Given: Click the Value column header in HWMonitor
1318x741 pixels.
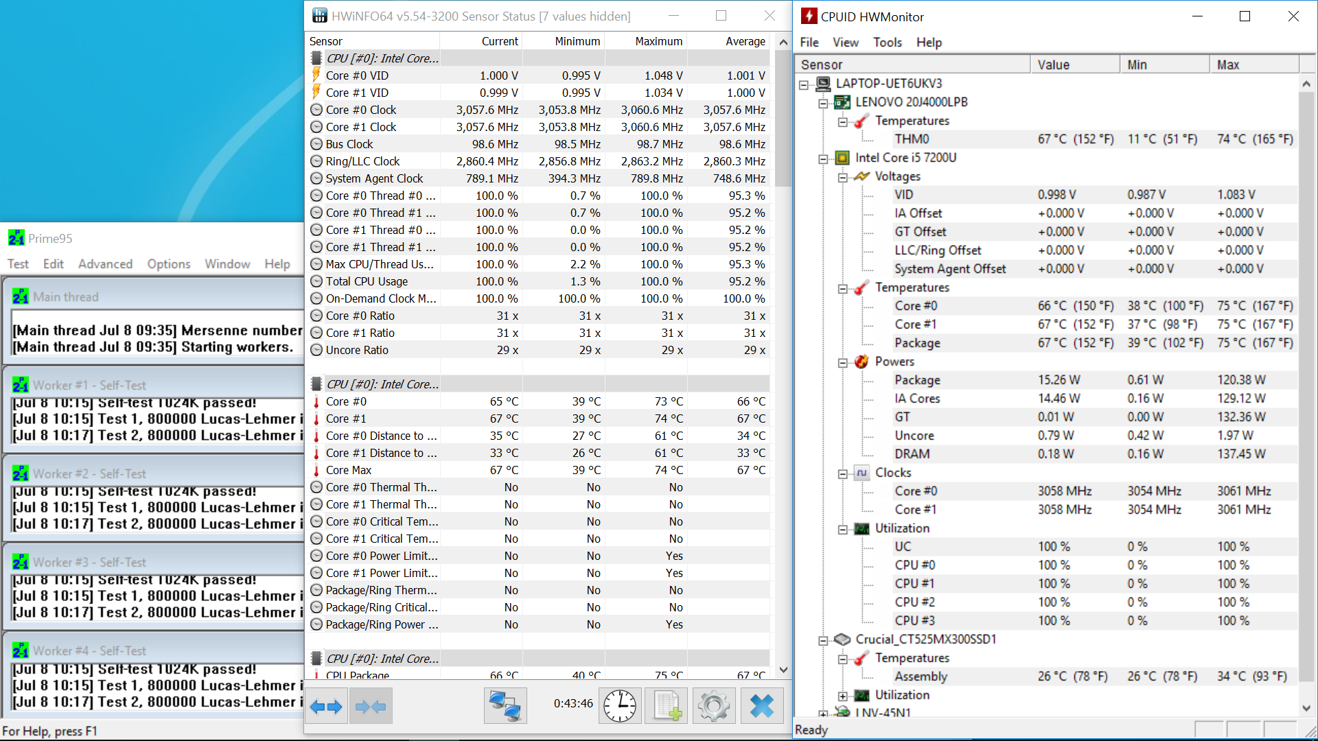Looking at the screenshot, I should [1074, 64].
